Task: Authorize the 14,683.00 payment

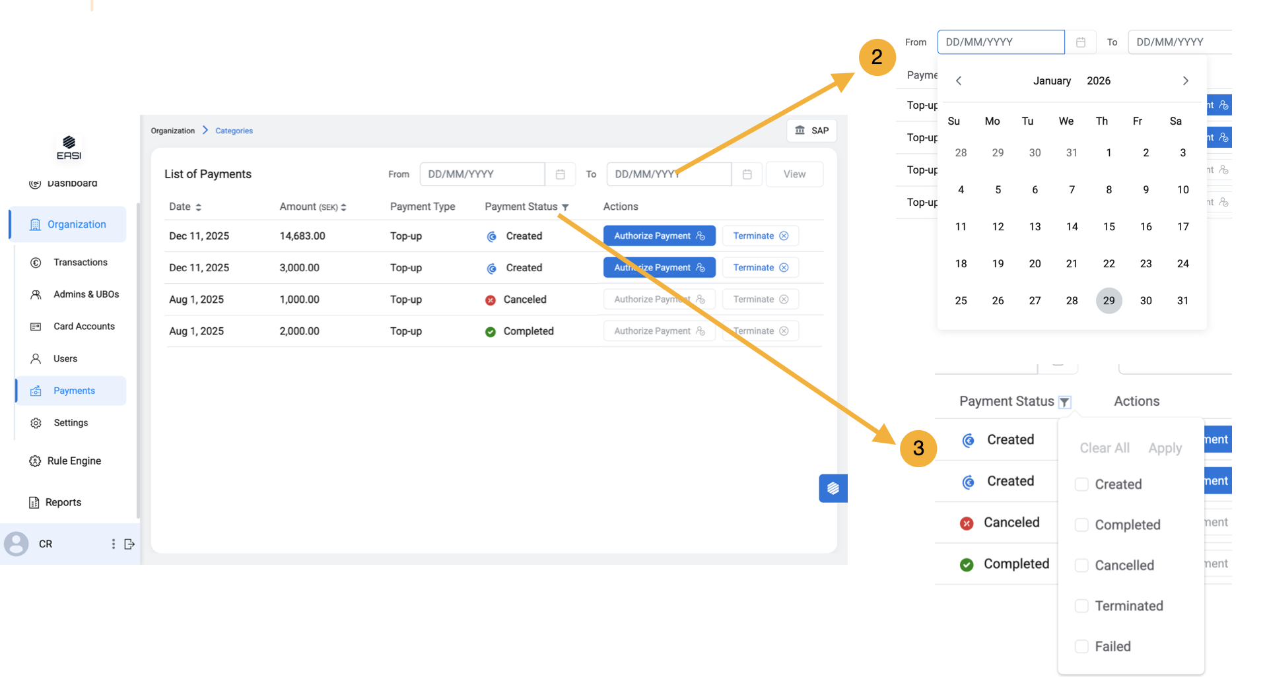Action: click(x=659, y=236)
